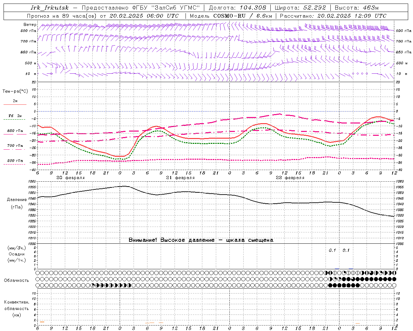Click the longitude value Долгота: 104.308

tap(237, 8)
